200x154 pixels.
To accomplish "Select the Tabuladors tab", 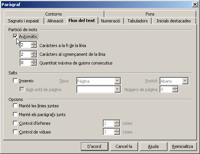I will coord(138,21).
